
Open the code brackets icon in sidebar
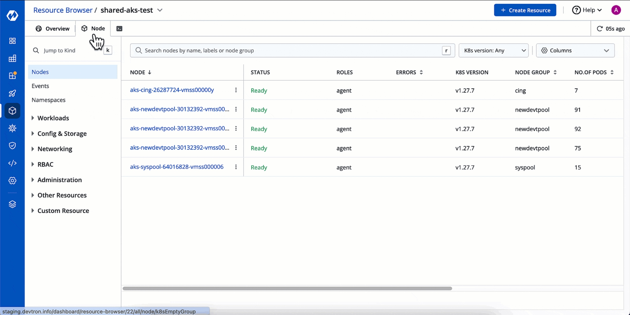pyautogui.click(x=12, y=163)
